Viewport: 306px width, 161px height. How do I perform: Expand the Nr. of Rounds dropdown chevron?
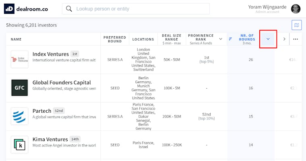pos(268,39)
